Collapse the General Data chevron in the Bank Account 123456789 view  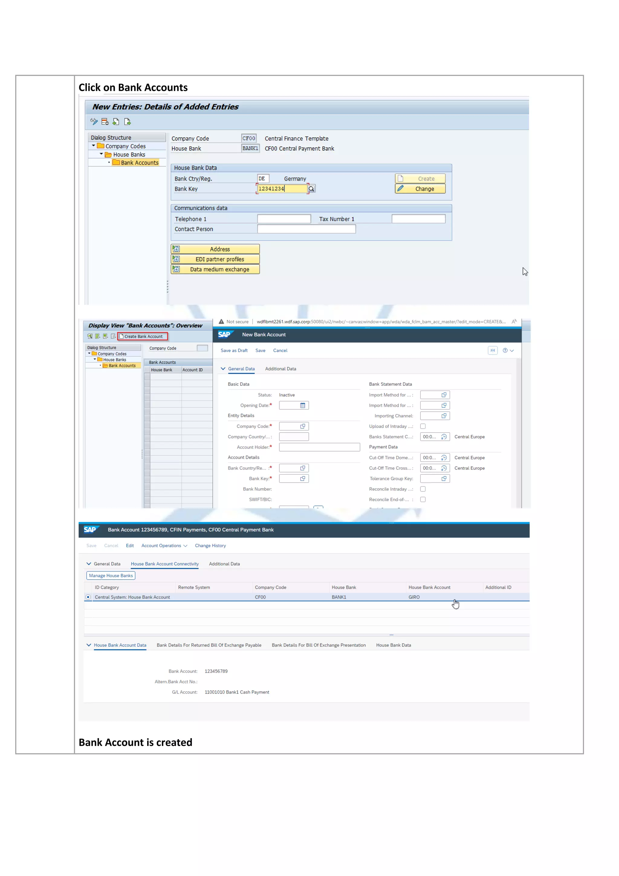(x=89, y=564)
